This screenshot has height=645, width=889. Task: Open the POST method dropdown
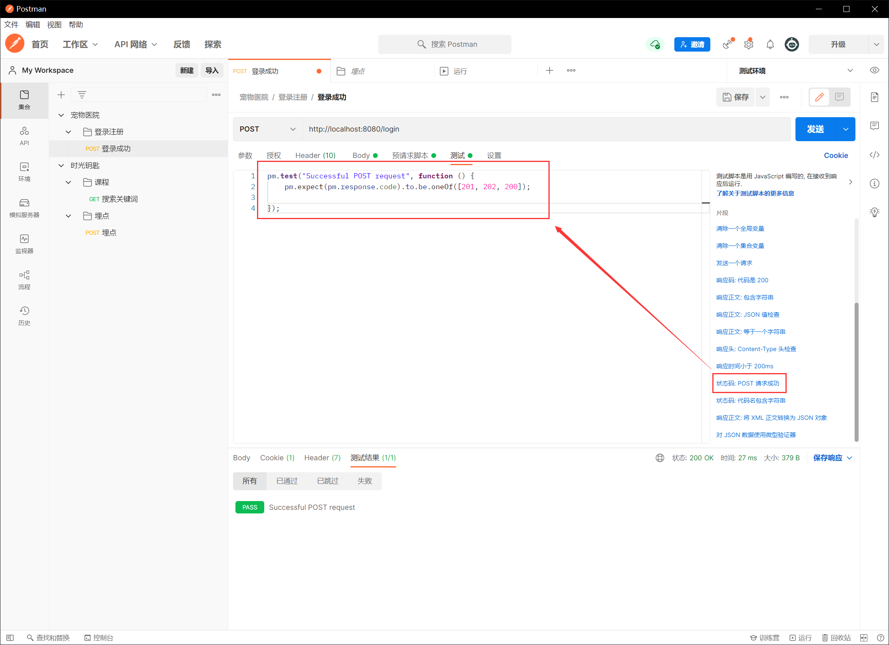point(267,129)
